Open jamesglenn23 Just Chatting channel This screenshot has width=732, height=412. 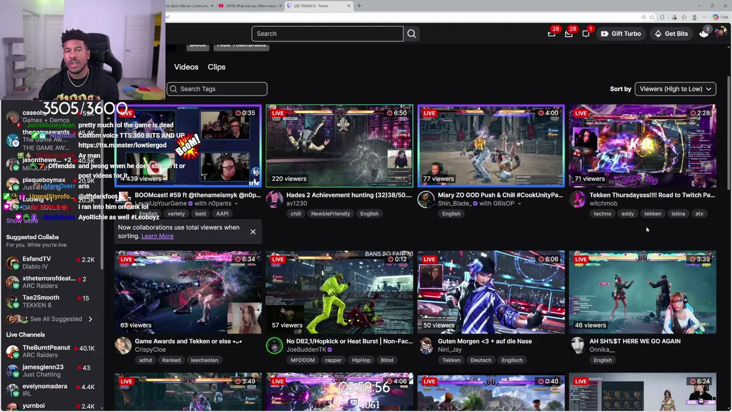coord(50,371)
